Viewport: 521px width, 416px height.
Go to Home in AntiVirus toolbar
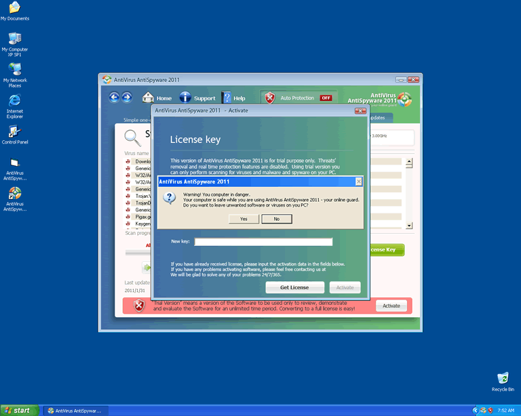[x=157, y=98]
